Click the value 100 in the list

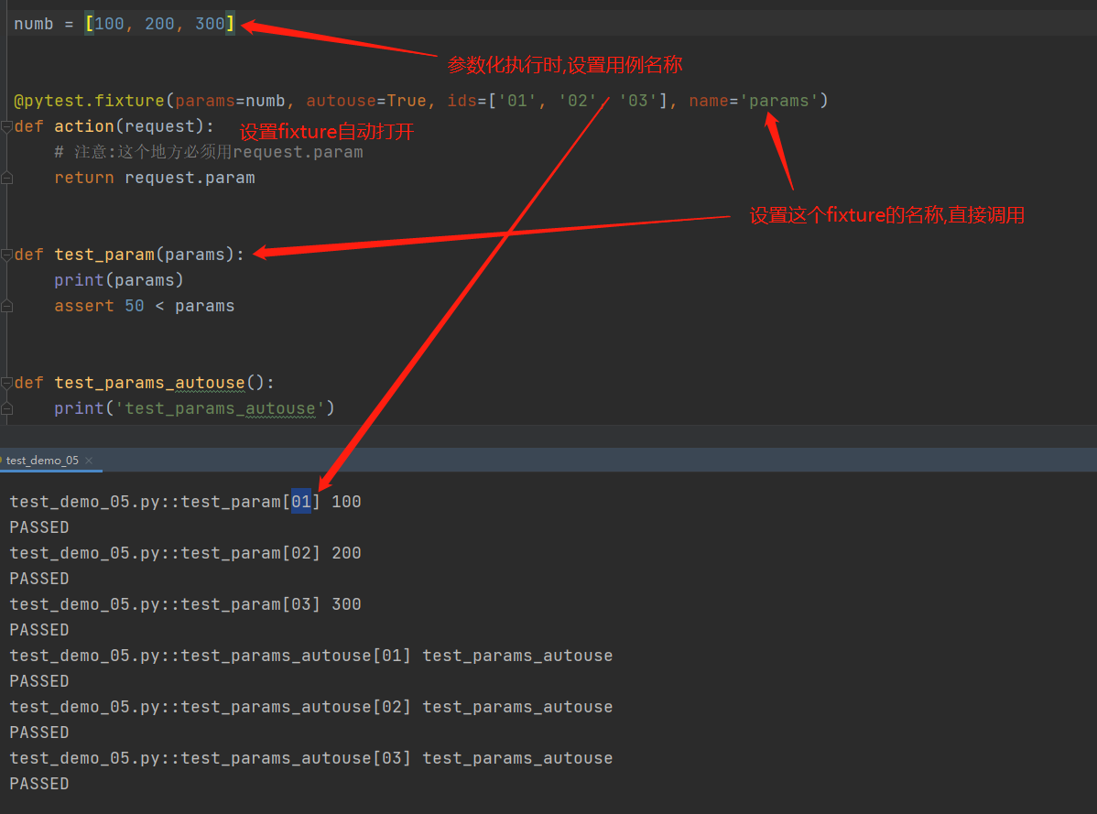pos(109,24)
